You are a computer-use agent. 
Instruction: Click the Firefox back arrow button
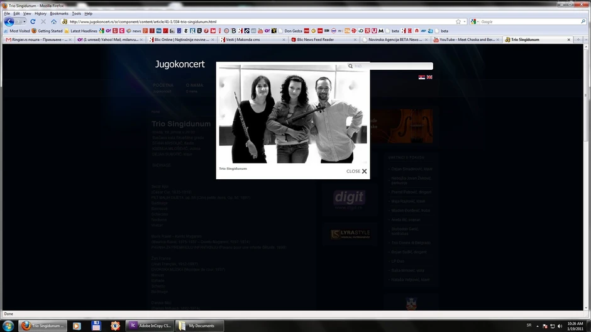click(9, 21)
